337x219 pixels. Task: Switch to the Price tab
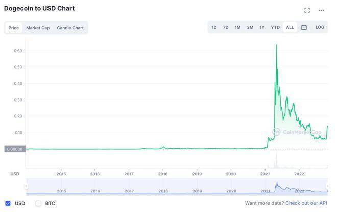pos(14,28)
